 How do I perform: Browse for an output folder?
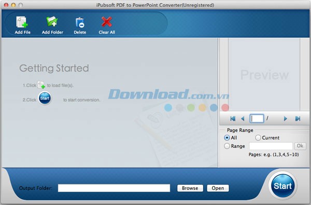coord(190,188)
